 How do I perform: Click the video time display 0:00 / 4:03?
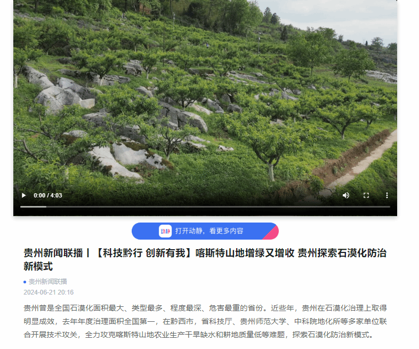coord(48,195)
